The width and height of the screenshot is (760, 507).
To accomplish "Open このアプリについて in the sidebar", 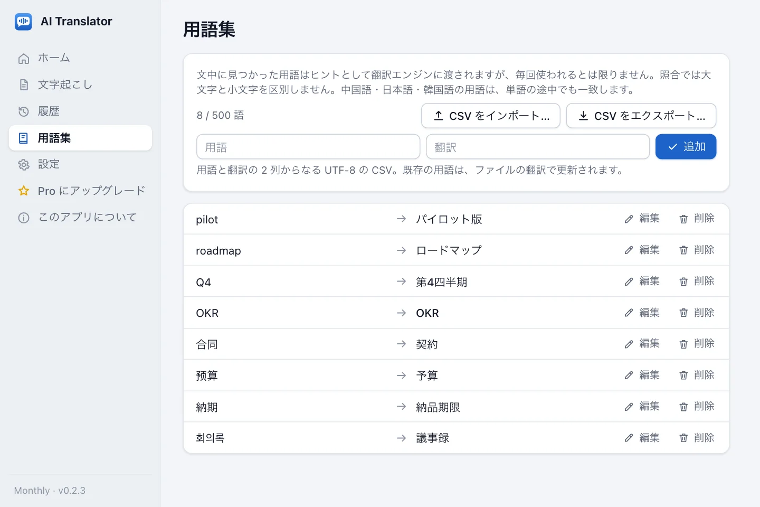I will [x=80, y=217].
